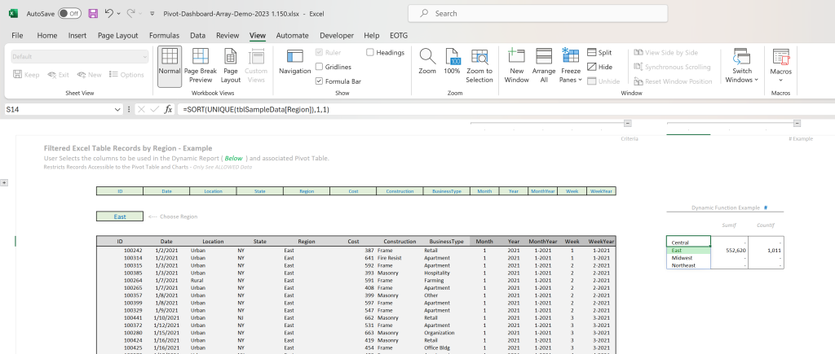Viewport: 835px width, 354px height.
Task: Switch to the Insert tab
Action: click(x=77, y=36)
